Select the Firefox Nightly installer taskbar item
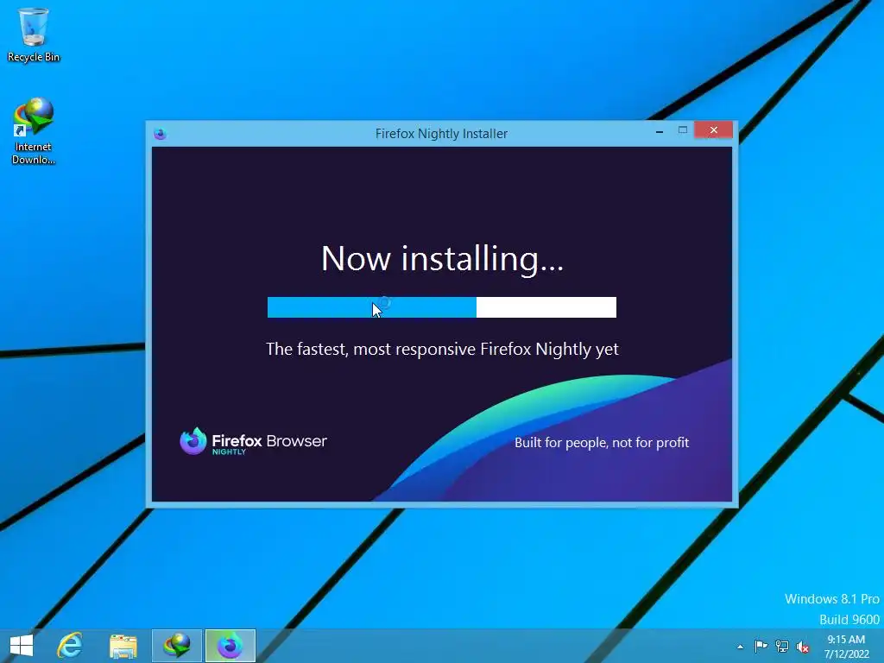Screen dimensions: 884x663 coord(230,646)
